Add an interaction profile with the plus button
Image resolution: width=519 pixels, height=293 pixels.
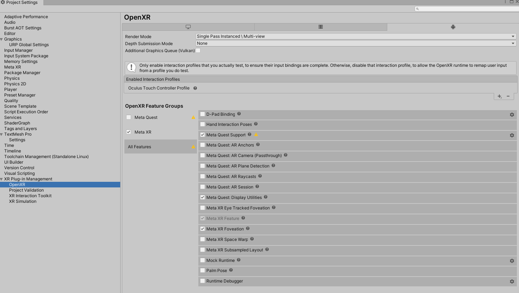pyautogui.click(x=499, y=96)
